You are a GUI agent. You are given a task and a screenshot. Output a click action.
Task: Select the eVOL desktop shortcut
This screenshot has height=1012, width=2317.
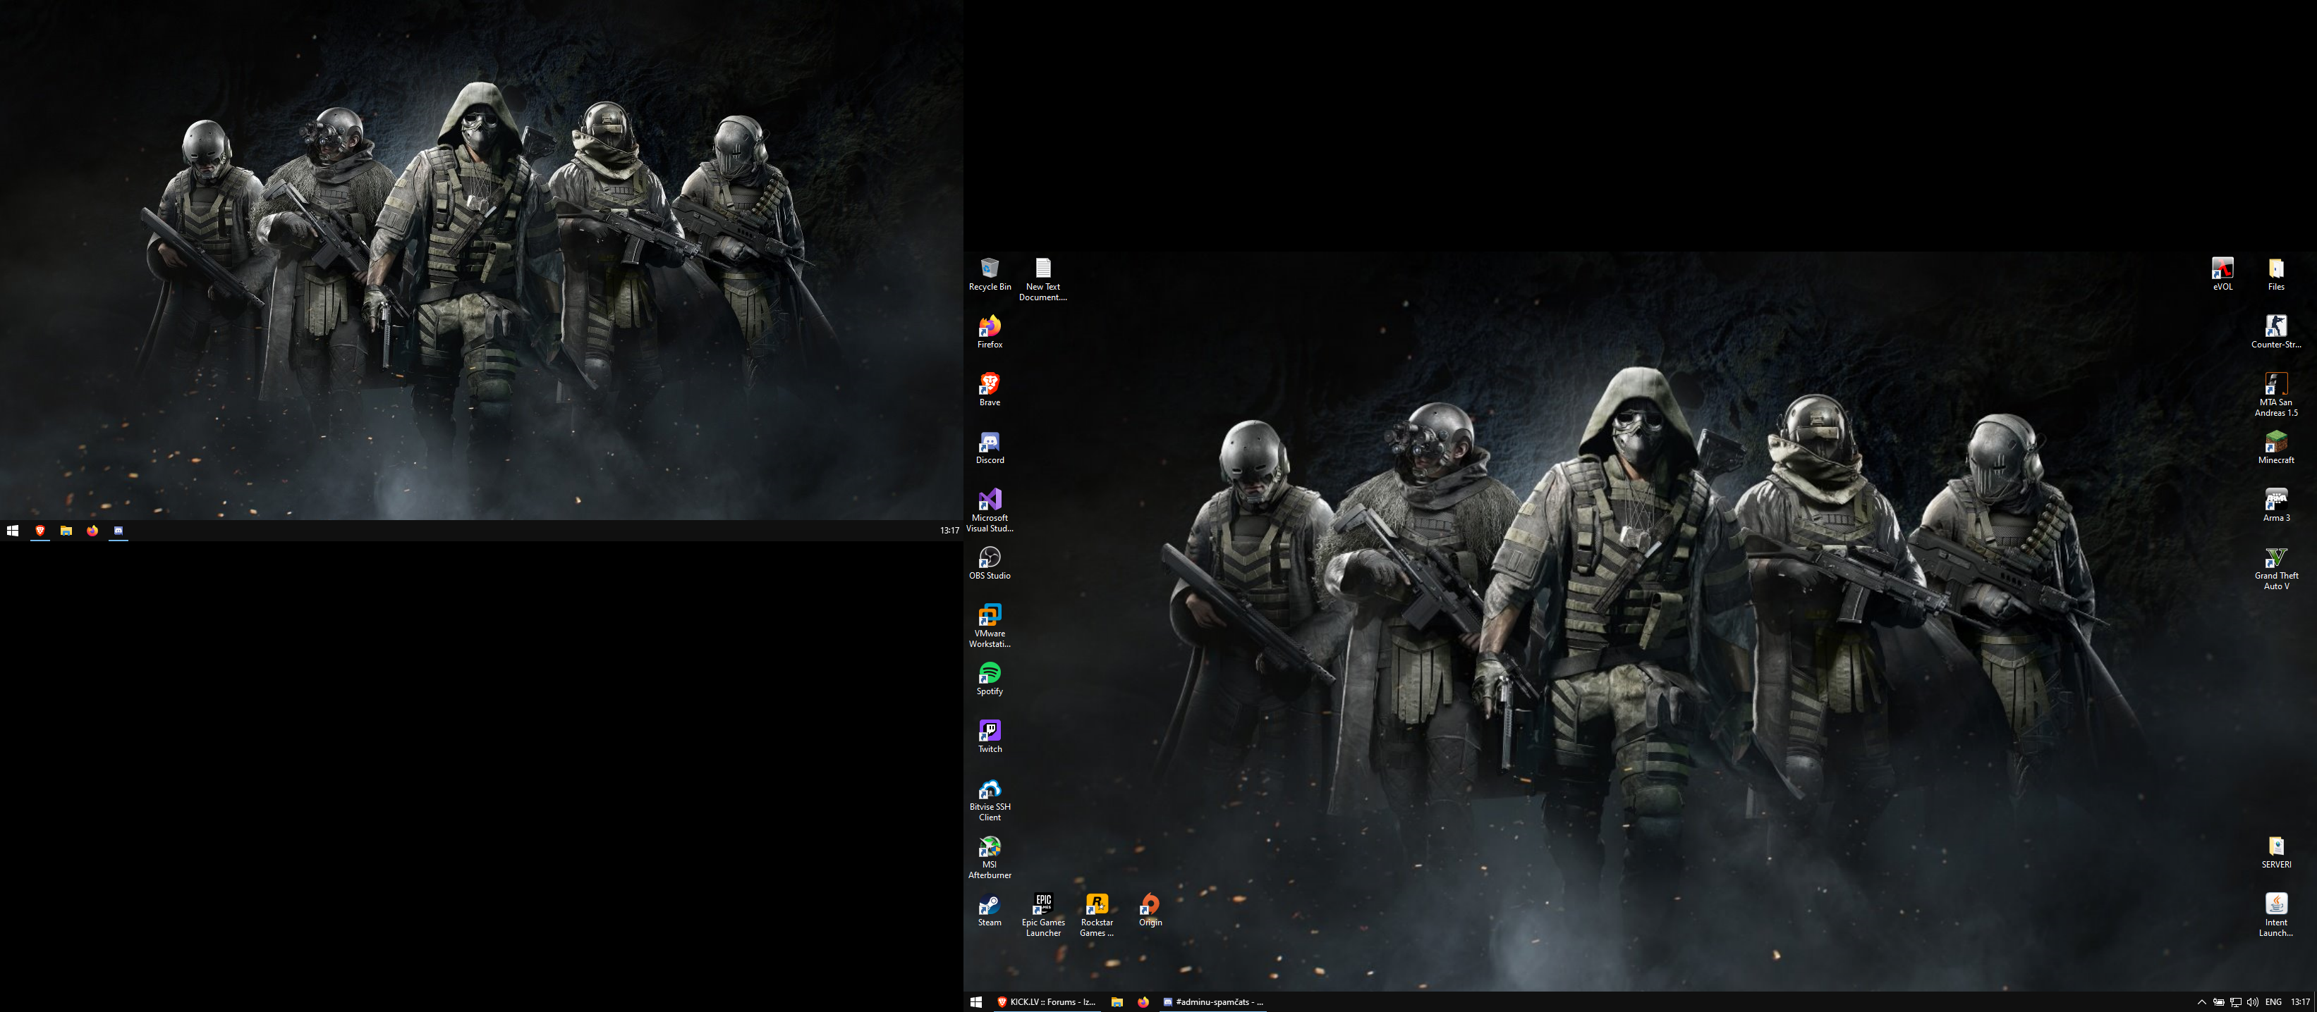tap(2222, 274)
